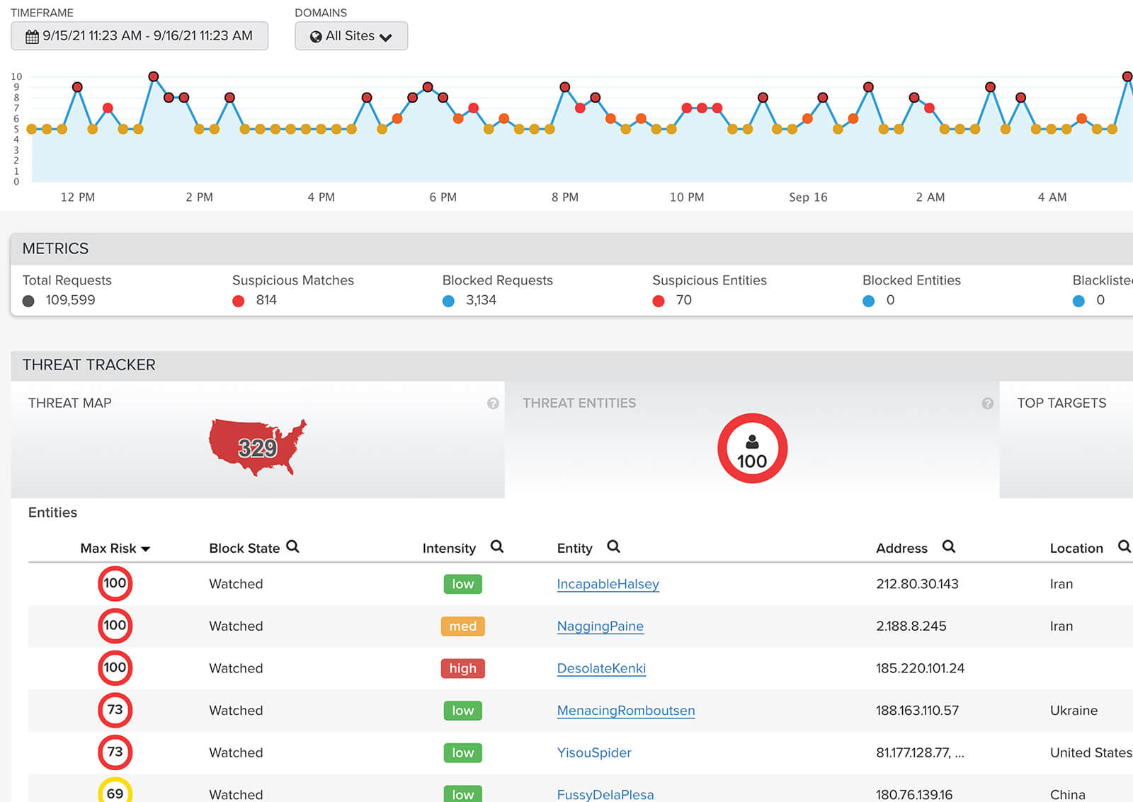Click the Address column header

pos(901,549)
